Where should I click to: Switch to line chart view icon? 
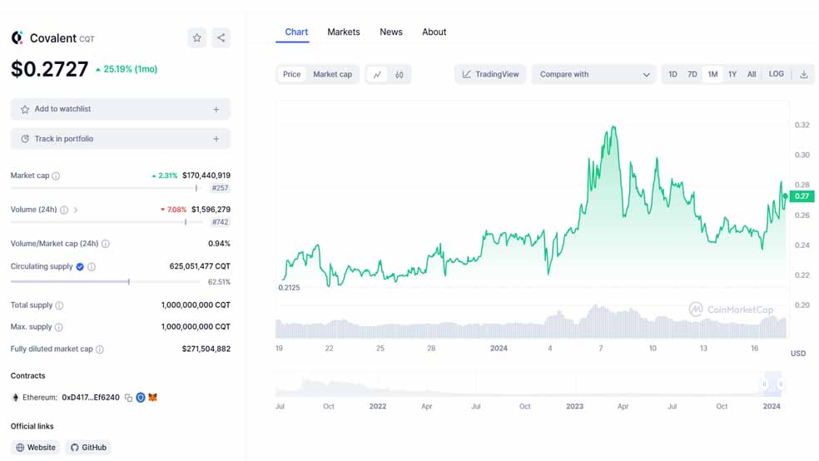pos(377,75)
